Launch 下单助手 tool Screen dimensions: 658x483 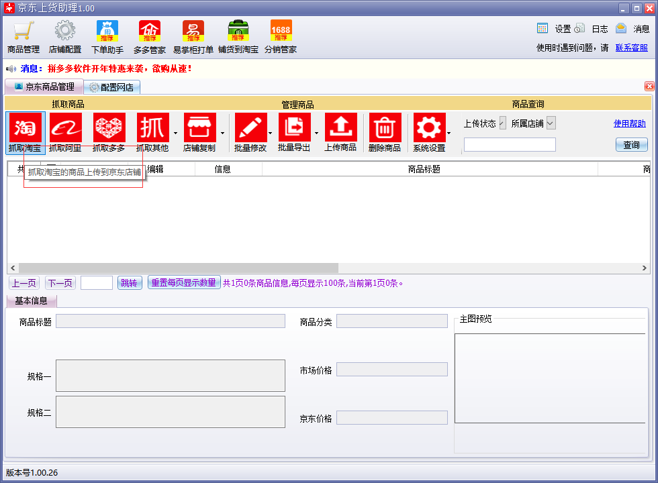(107, 37)
